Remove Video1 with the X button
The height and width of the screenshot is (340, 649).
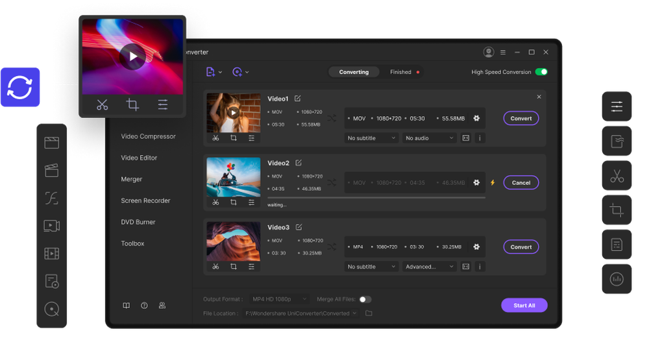(539, 97)
